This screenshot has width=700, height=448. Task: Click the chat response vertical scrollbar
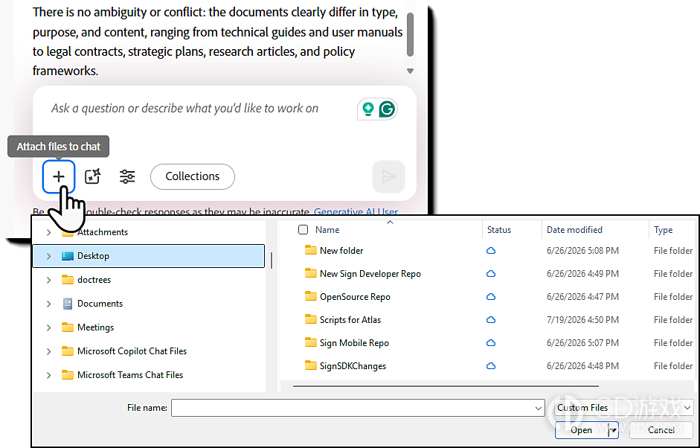411,35
